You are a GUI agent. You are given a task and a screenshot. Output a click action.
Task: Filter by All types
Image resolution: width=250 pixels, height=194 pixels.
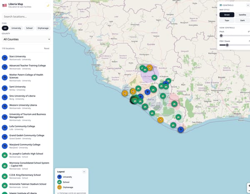coord(5,28)
